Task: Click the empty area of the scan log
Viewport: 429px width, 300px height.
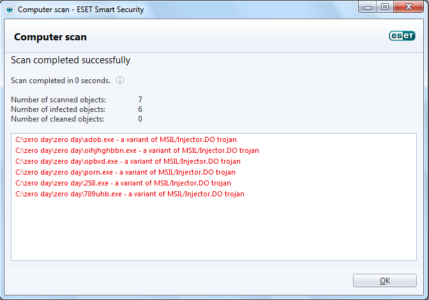Action: pos(214,230)
